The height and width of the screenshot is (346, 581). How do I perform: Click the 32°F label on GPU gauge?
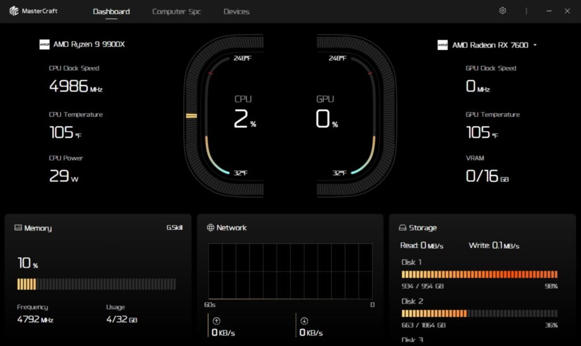pyautogui.click(x=340, y=173)
